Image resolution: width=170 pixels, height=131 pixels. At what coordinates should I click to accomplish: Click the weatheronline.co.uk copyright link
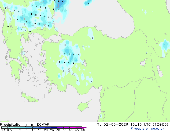point(147,129)
